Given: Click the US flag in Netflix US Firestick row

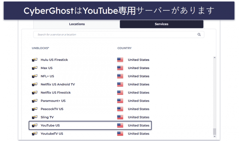Looking at the screenshot, I should tap(120, 93).
